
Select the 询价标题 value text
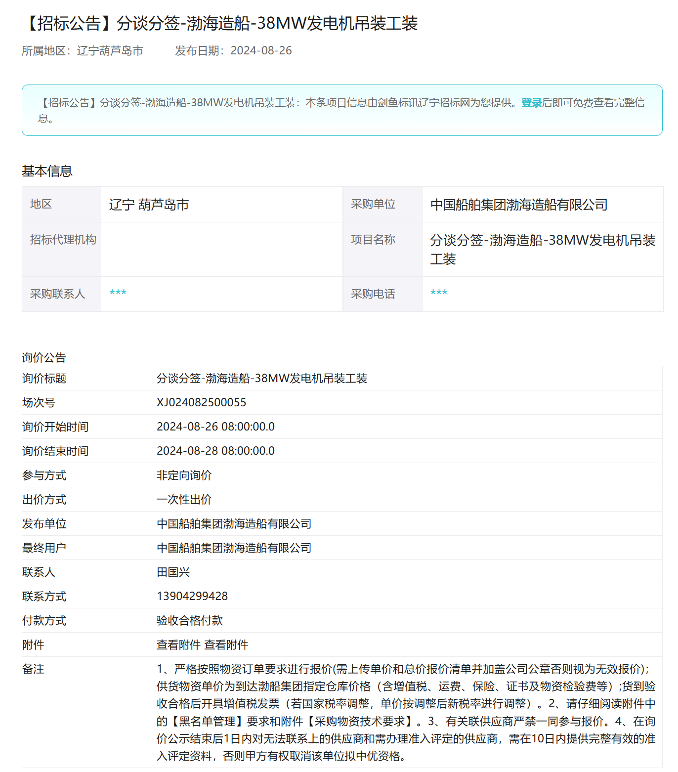tap(262, 379)
